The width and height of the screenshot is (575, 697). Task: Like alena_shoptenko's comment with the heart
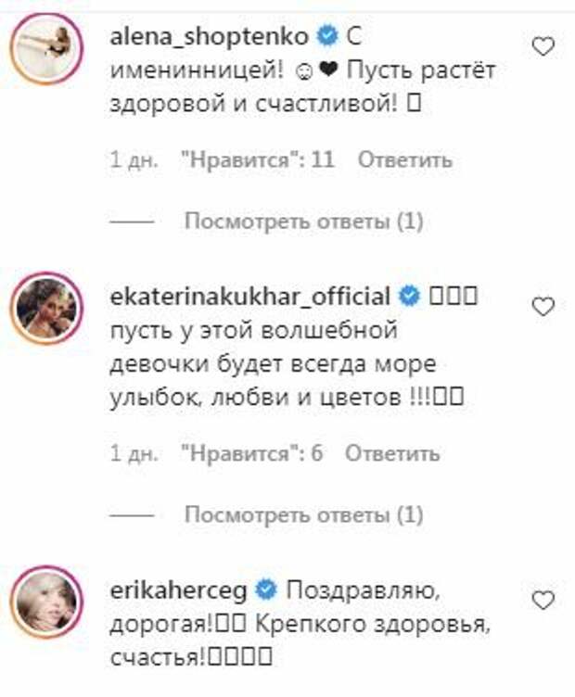coord(543,47)
